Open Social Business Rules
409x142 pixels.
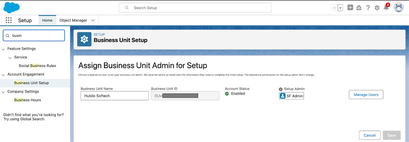pos(37,66)
